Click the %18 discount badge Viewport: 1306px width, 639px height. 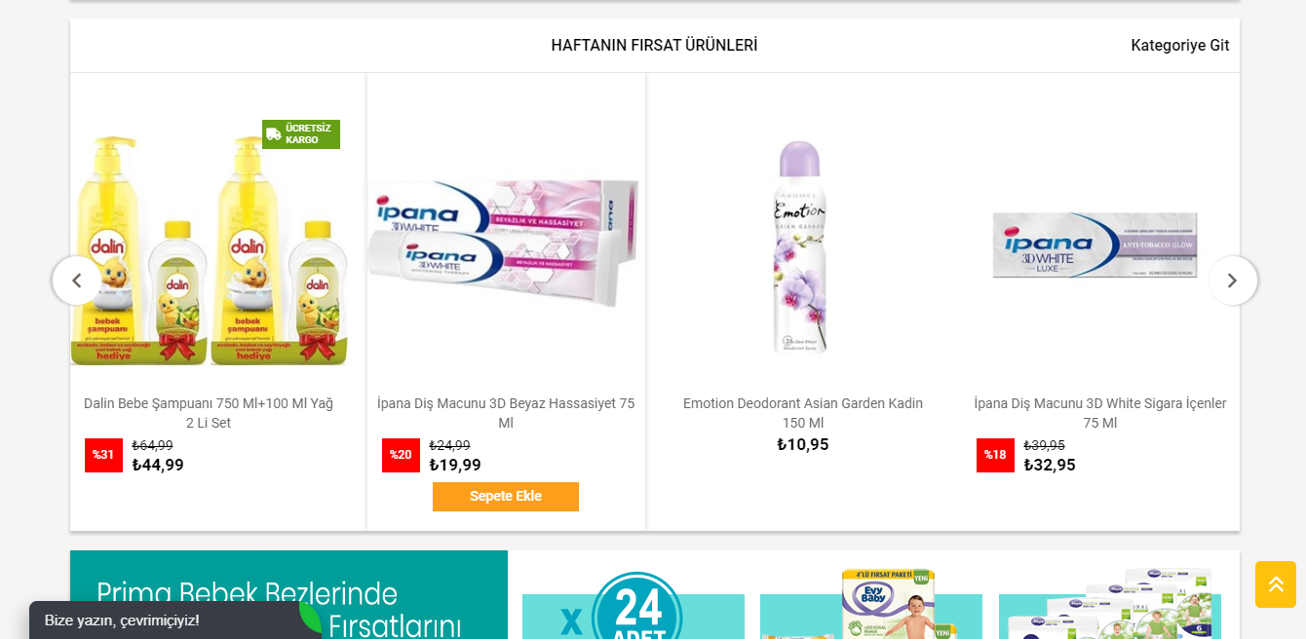[x=995, y=455]
